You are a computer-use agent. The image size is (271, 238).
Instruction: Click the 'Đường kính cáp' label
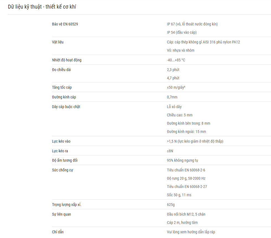tap(64, 97)
